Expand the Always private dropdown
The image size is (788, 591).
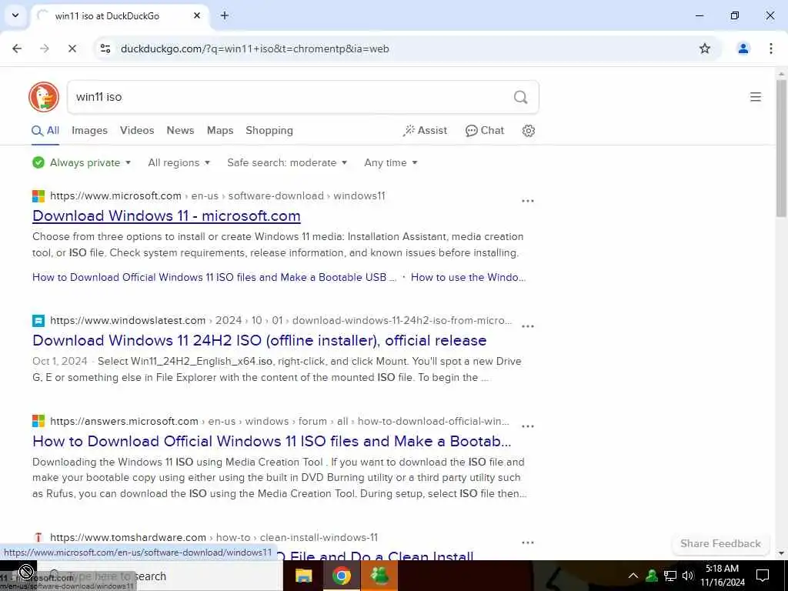pyautogui.click(x=82, y=163)
